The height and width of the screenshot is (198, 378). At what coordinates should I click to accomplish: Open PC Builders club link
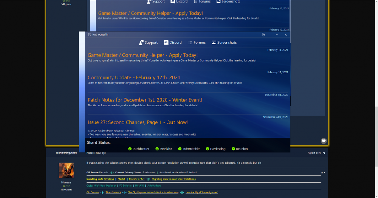[125, 186]
